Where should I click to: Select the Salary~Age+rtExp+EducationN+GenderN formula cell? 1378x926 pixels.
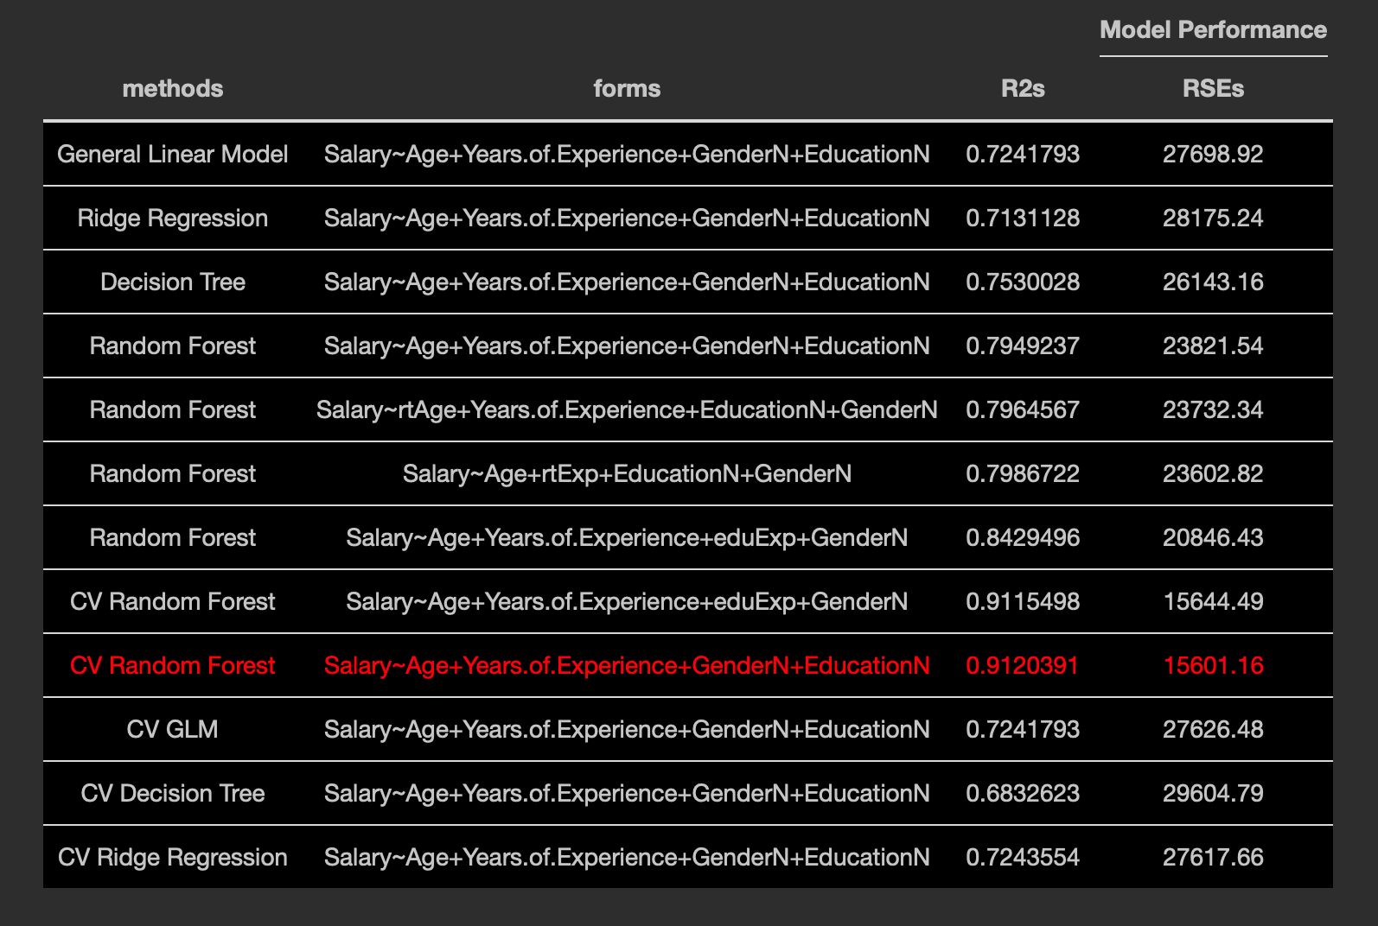tap(627, 474)
